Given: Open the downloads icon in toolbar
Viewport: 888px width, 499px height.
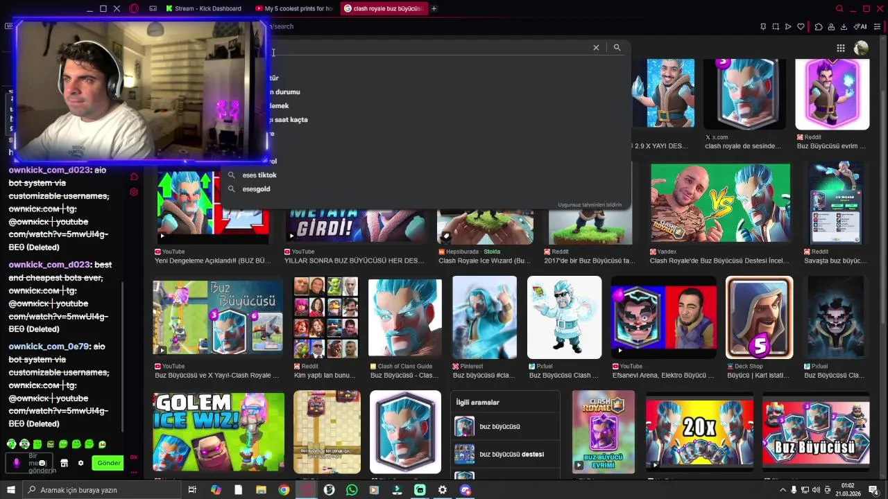Looking at the screenshot, I should coord(844,26).
